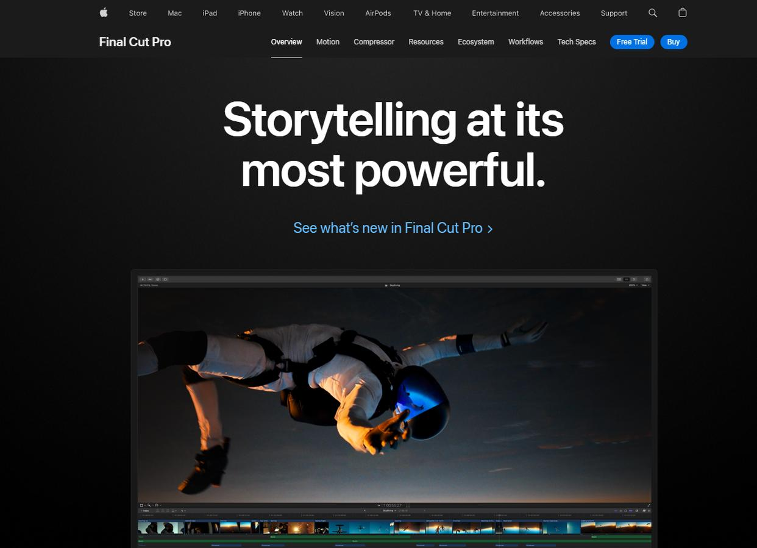Open the Accessories menu
The height and width of the screenshot is (548, 757).
click(560, 13)
